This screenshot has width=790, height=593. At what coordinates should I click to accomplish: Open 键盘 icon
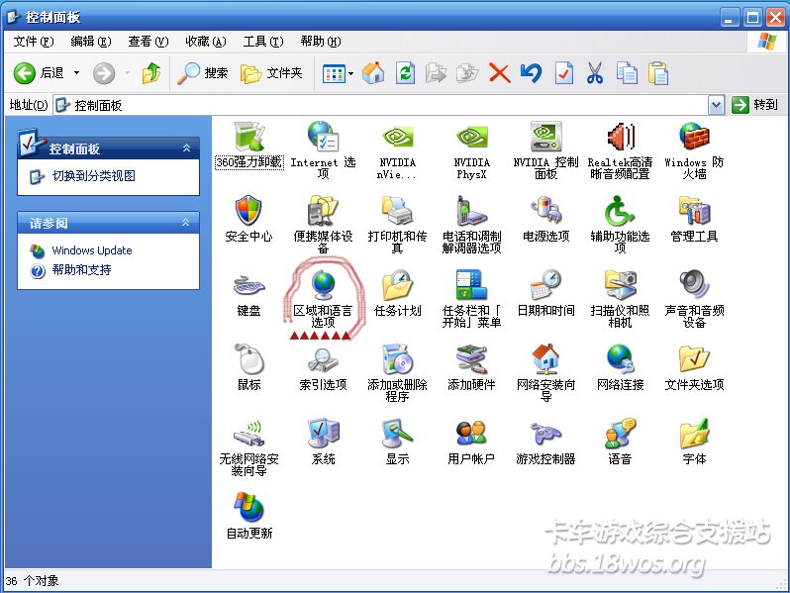[x=248, y=286]
